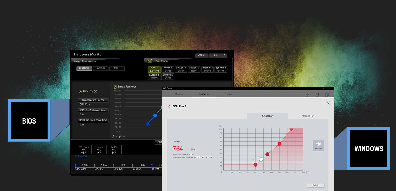Image resolution: width=396 pixels, height=191 pixels.
Task: Click the CPU Core 37°C temperature reading
Action: (x=84, y=150)
